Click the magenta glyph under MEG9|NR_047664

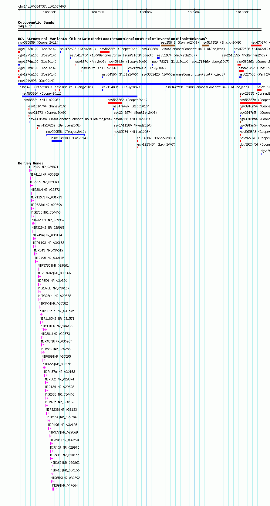pos(55,489)
